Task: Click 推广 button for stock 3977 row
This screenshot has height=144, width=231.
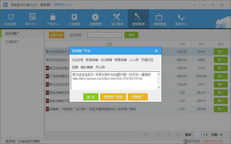Action: [x=221, y=84]
